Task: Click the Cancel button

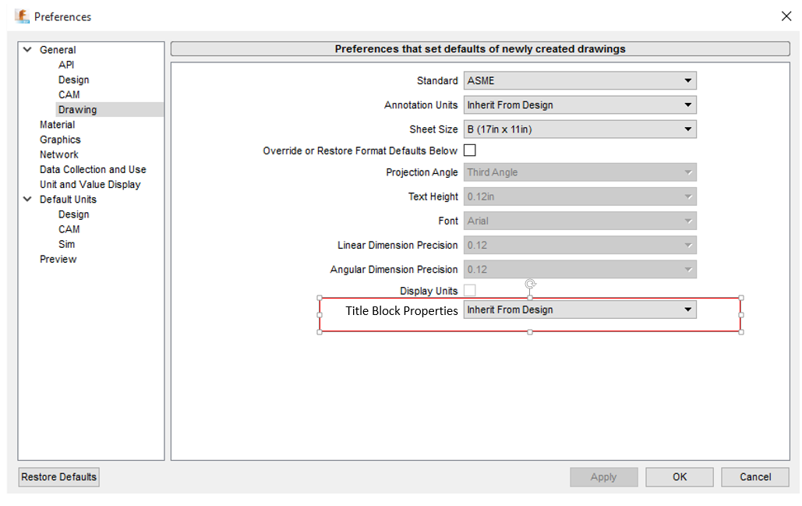Action: coord(755,477)
